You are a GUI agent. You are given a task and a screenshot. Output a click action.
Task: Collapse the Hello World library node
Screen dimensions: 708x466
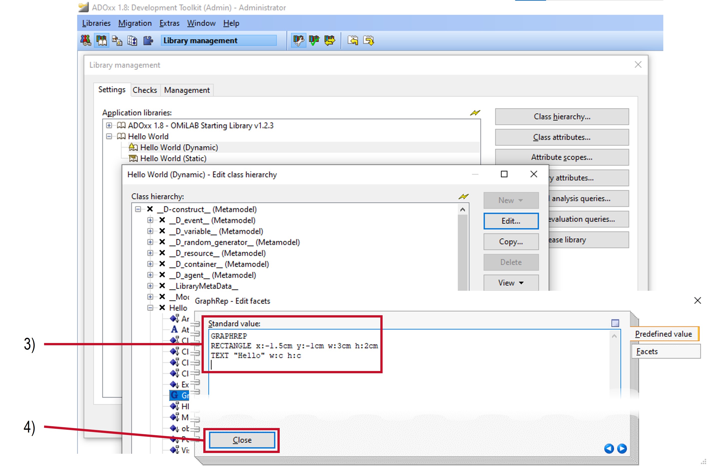tap(109, 136)
